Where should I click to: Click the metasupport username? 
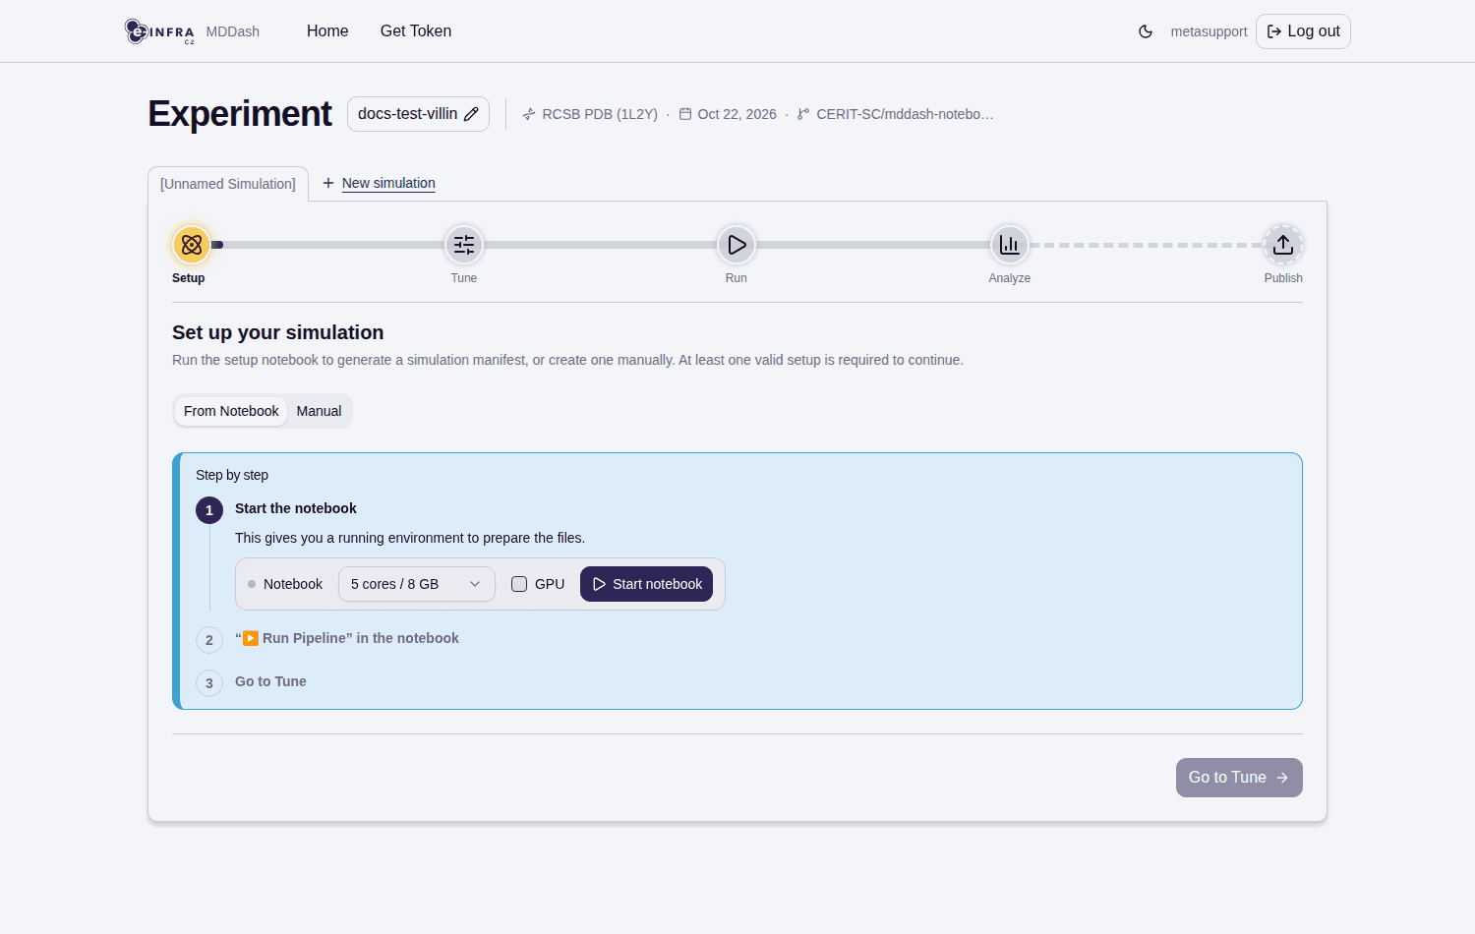[x=1209, y=31]
